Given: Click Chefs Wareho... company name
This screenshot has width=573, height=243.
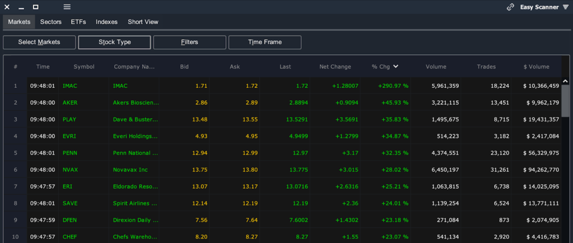Looking at the screenshot, I should coord(135,237).
